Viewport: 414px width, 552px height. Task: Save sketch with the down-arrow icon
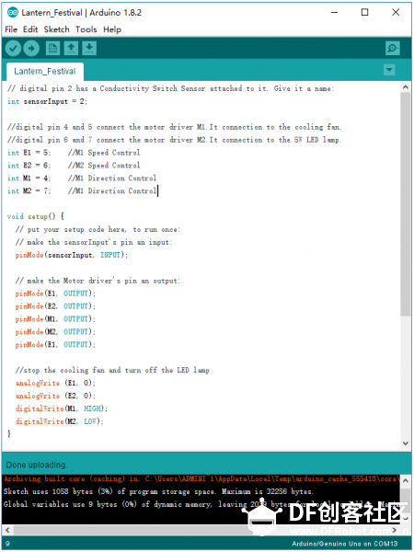point(89,48)
